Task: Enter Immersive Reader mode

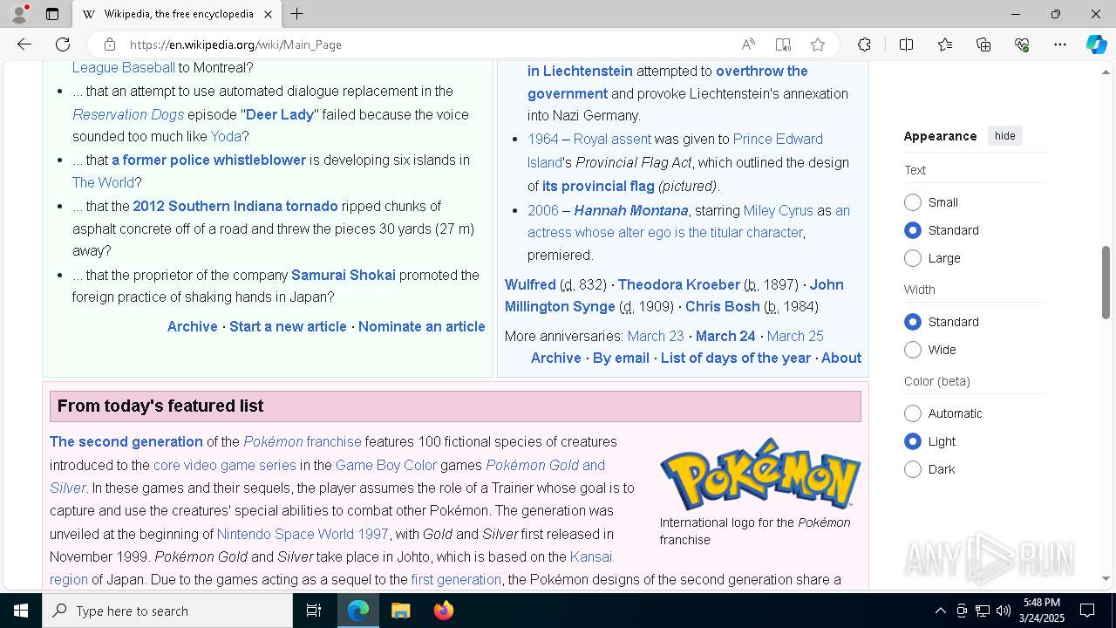Action: 783,44
